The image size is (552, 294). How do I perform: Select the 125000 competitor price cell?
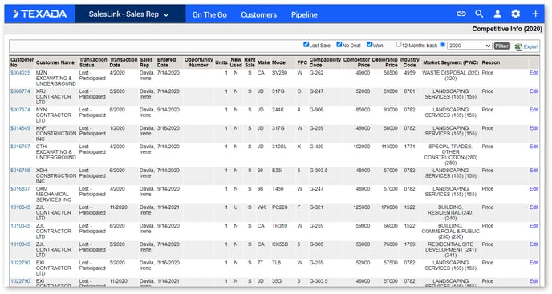362,207
